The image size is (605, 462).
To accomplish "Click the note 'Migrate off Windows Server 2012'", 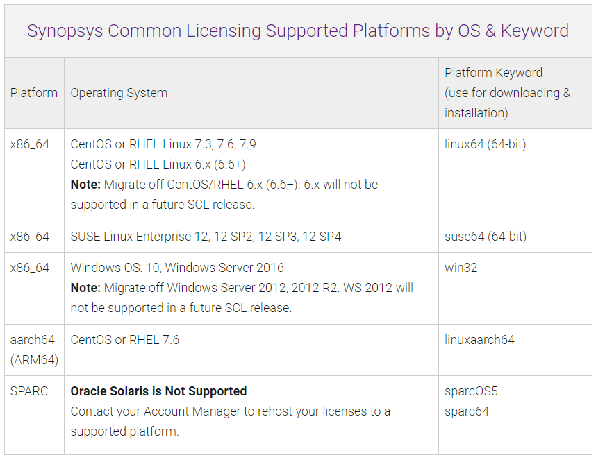I will click(242, 298).
